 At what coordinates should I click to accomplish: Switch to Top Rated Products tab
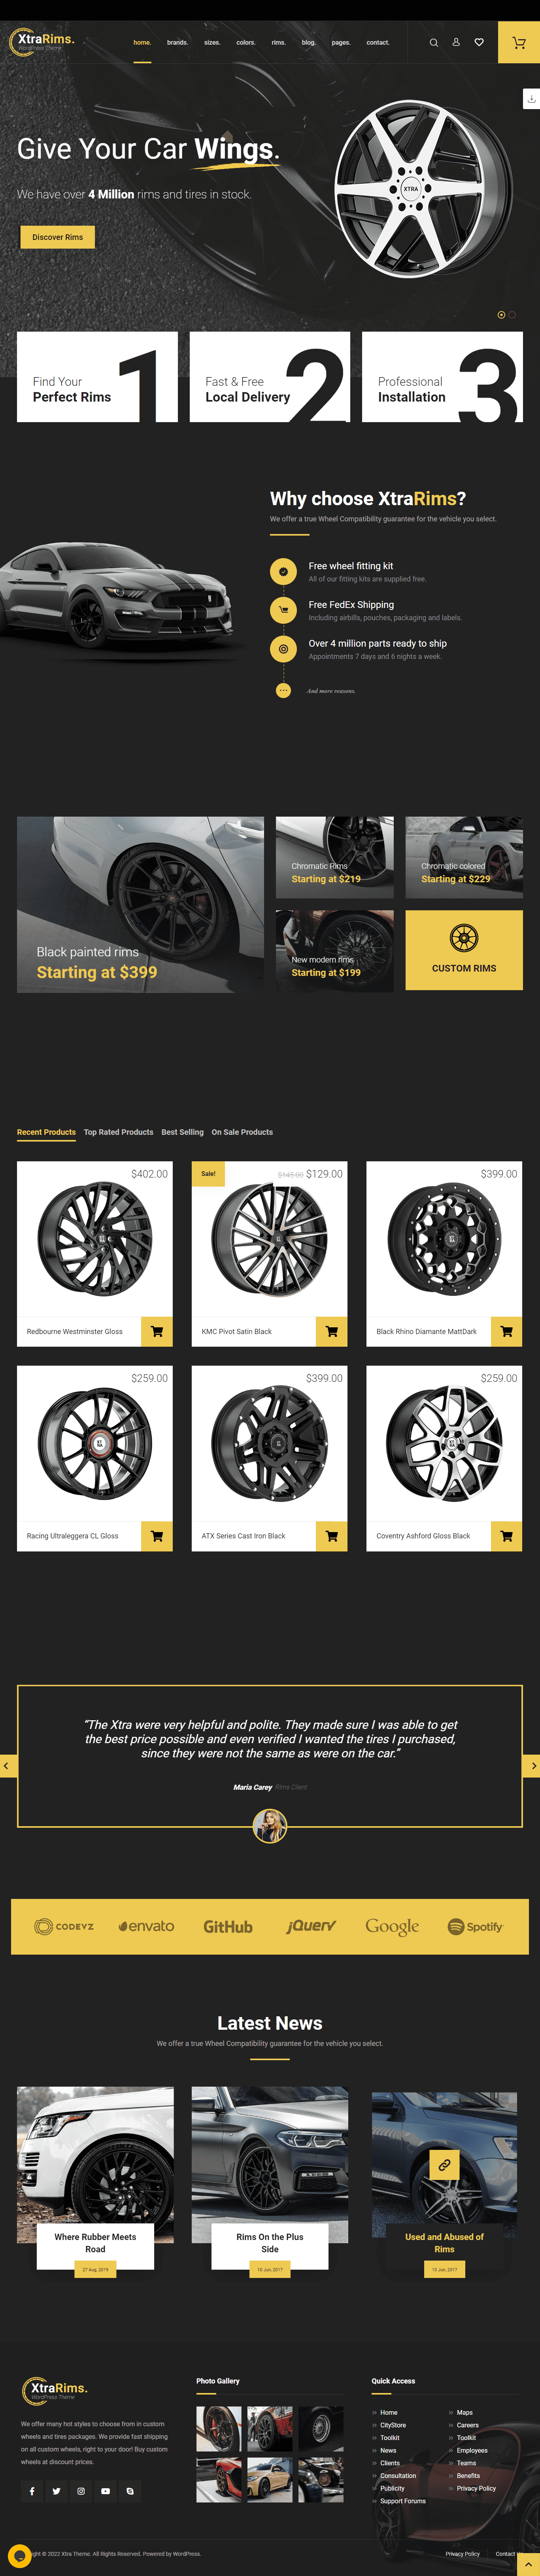tap(118, 1132)
